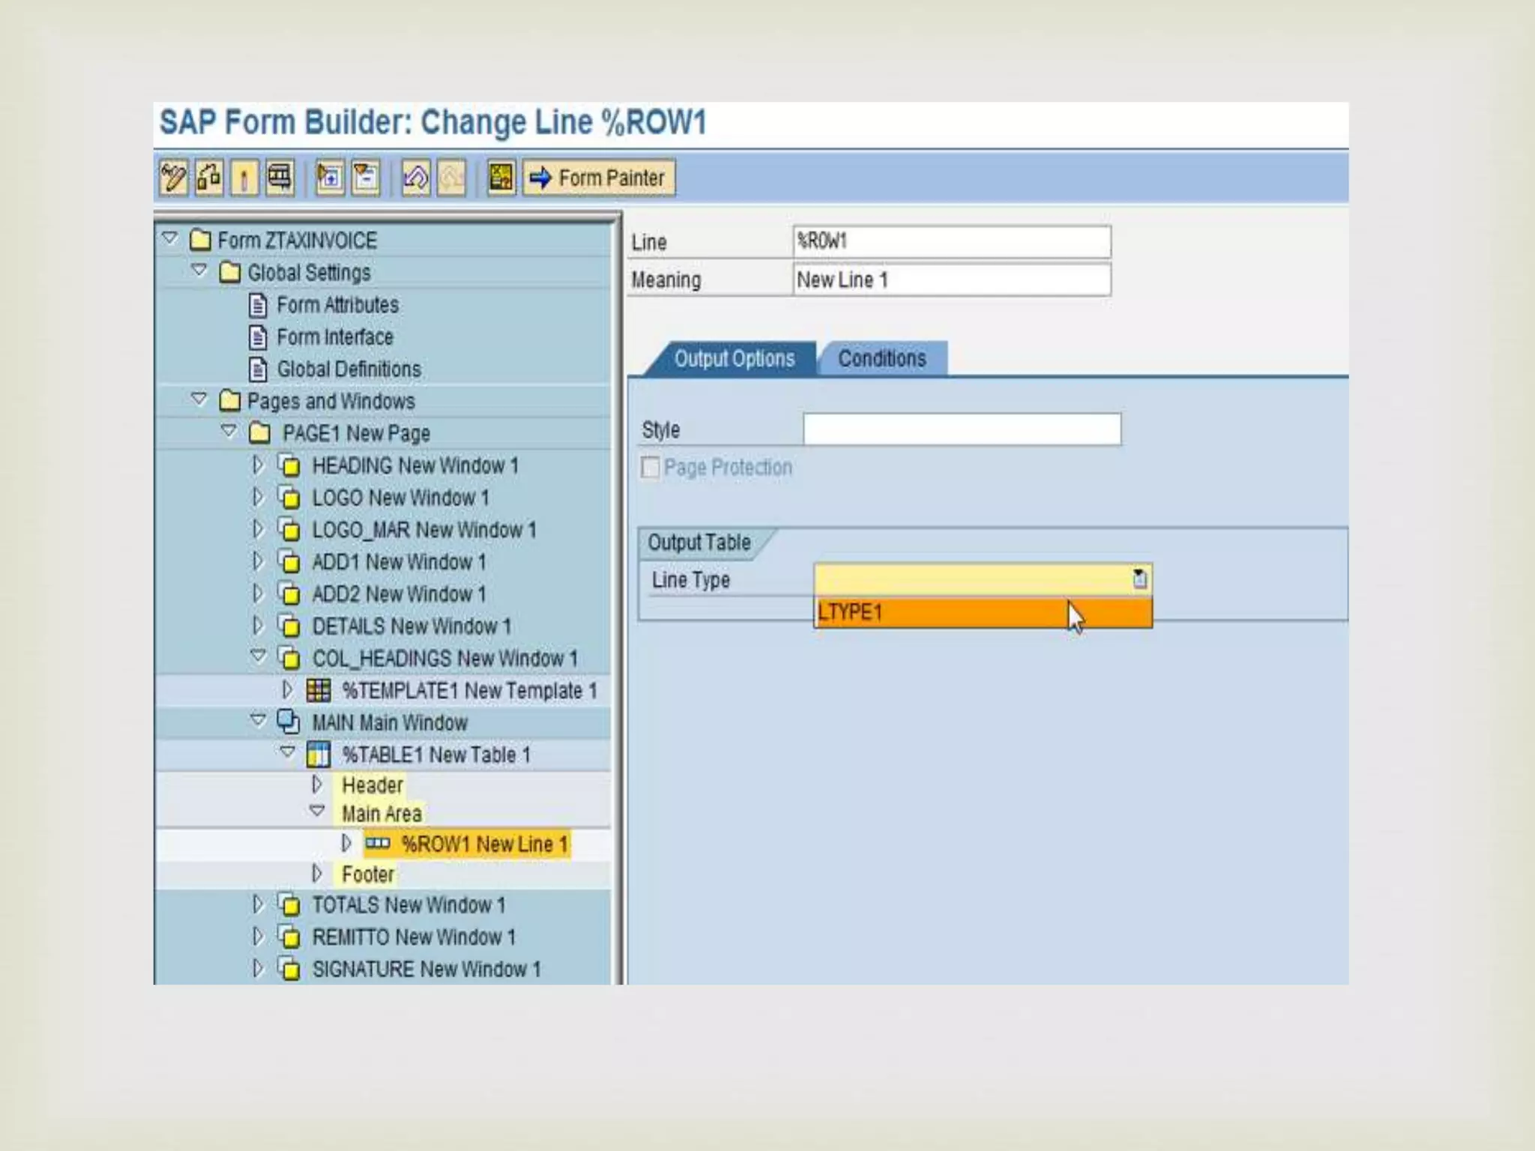1535x1151 pixels.
Task: Click the expand subtree toolbar icon
Action: click(x=330, y=178)
